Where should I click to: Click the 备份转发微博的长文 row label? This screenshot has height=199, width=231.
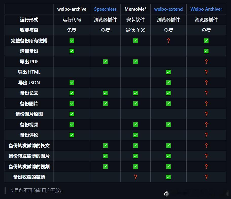(29, 146)
